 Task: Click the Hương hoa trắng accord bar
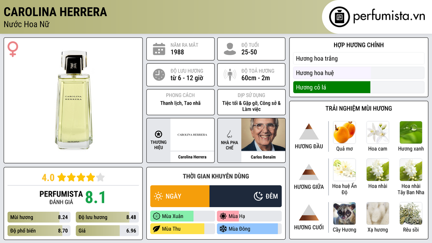359,58
